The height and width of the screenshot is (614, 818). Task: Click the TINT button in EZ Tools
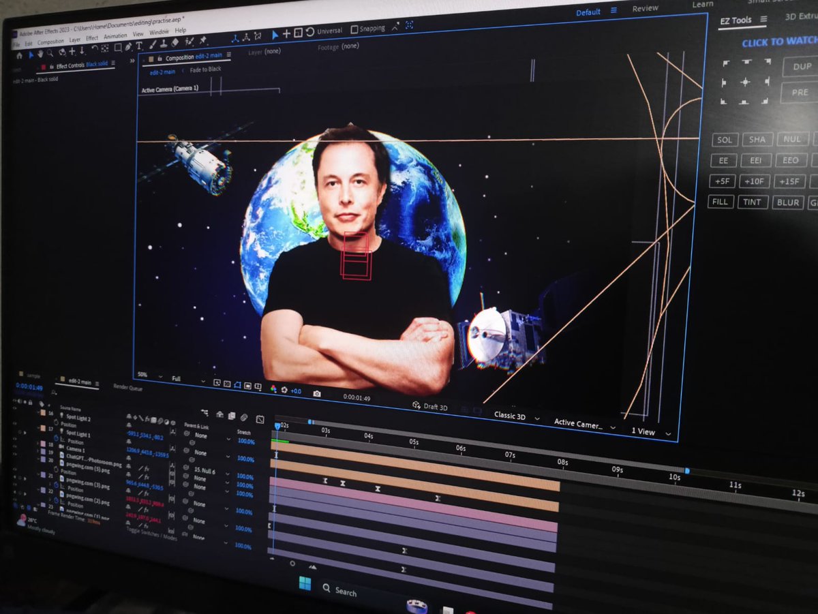[753, 202]
